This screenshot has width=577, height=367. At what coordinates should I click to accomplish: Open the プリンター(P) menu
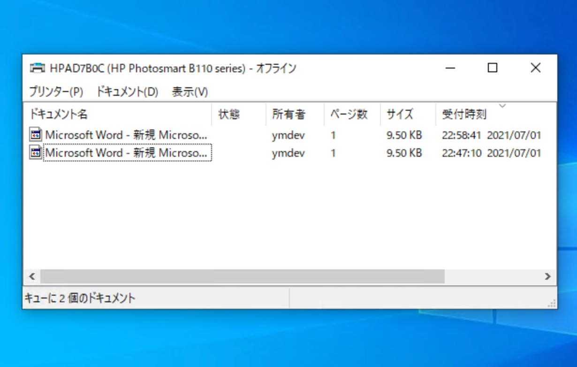(x=56, y=92)
